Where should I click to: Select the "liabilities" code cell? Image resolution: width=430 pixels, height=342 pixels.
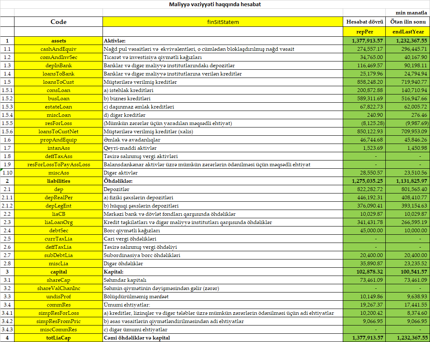click(58, 181)
